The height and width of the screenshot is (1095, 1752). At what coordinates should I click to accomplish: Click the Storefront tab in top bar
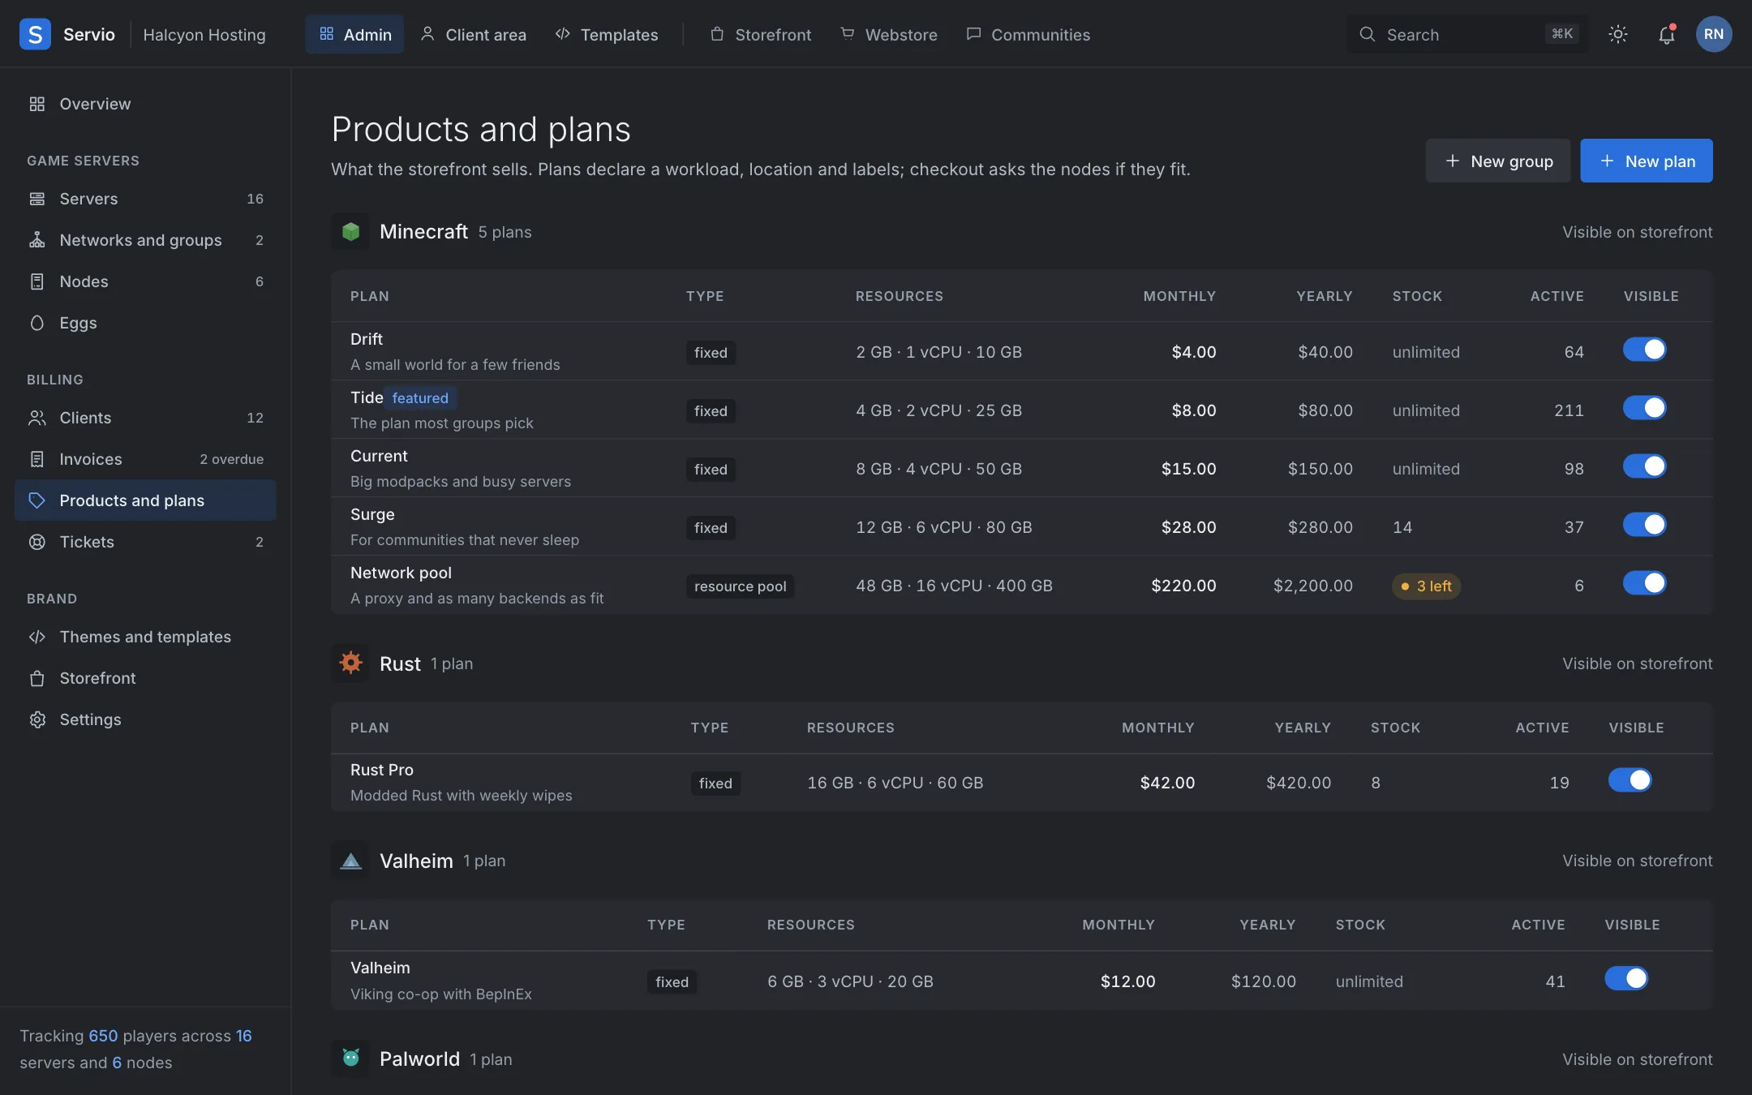(x=760, y=34)
